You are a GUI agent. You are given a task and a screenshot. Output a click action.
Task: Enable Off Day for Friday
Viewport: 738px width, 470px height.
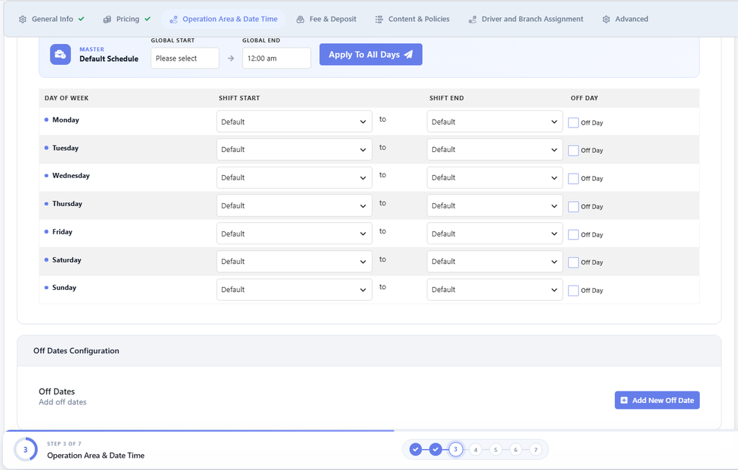click(x=573, y=234)
